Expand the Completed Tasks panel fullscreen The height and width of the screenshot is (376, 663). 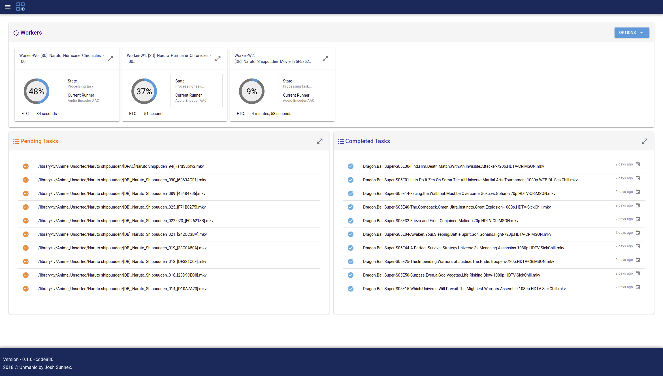tap(645, 141)
